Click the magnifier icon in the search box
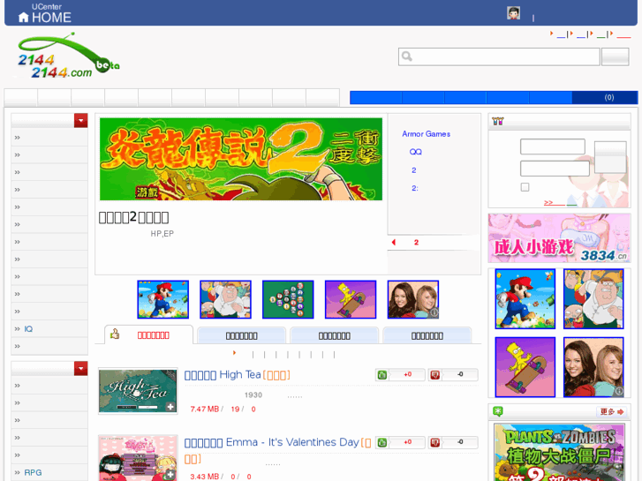Viewport: 642px width, 481px height. 406,56
